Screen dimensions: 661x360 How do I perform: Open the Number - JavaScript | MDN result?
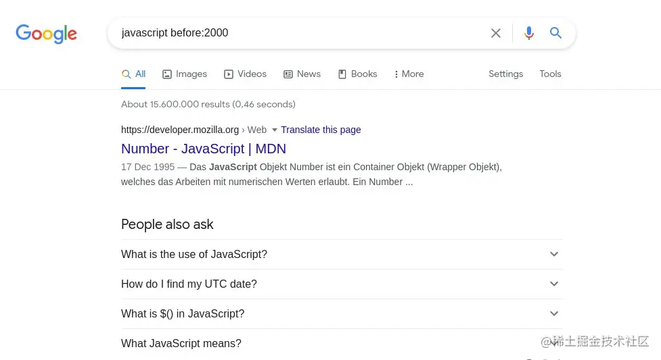204,149
